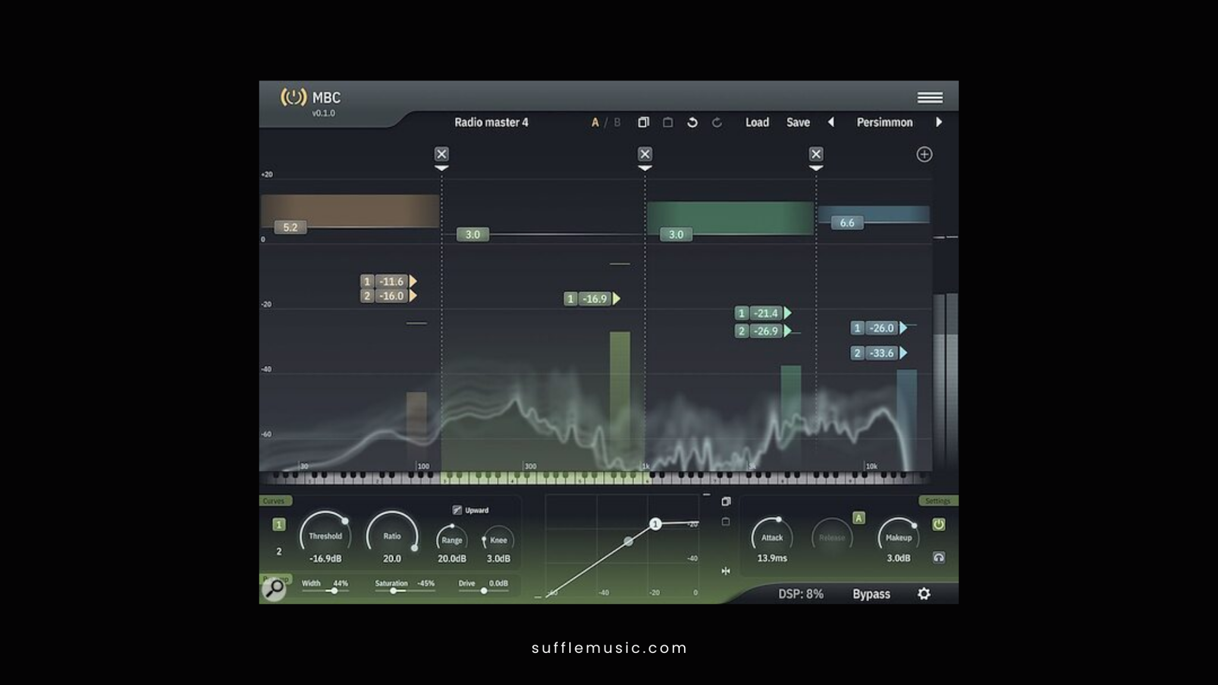Select curve 2 in the Curves panel
The image size is (1218, 685).
(279, 551)
